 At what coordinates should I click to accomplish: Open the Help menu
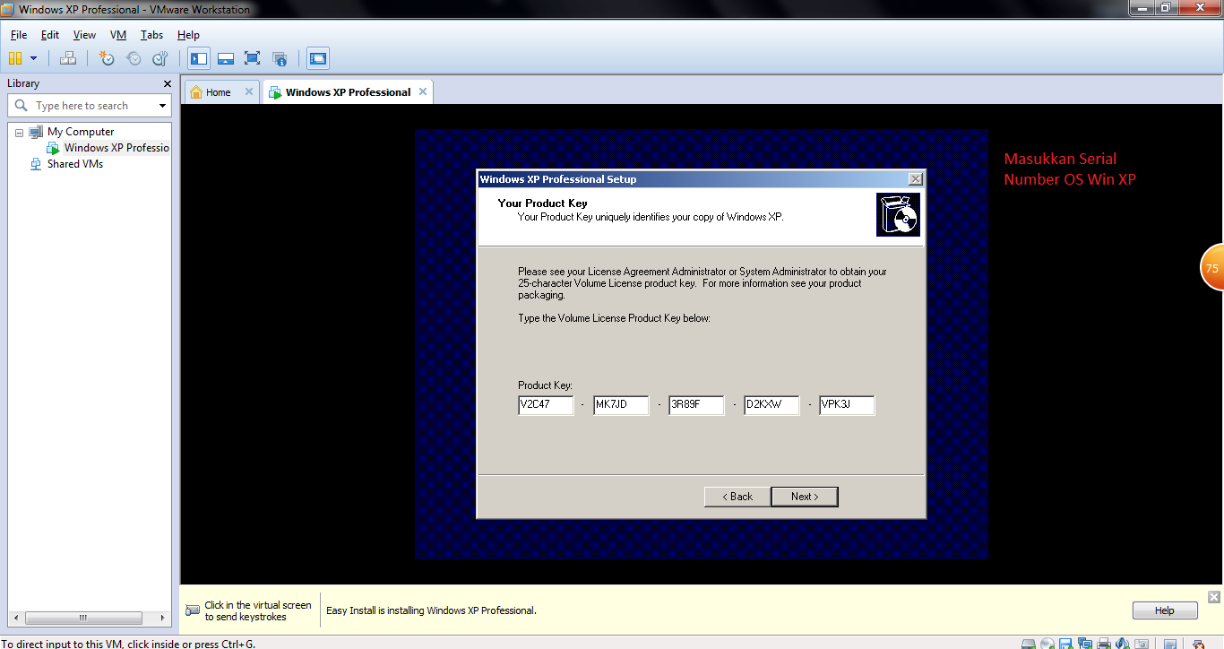click(x=188, y=35)
